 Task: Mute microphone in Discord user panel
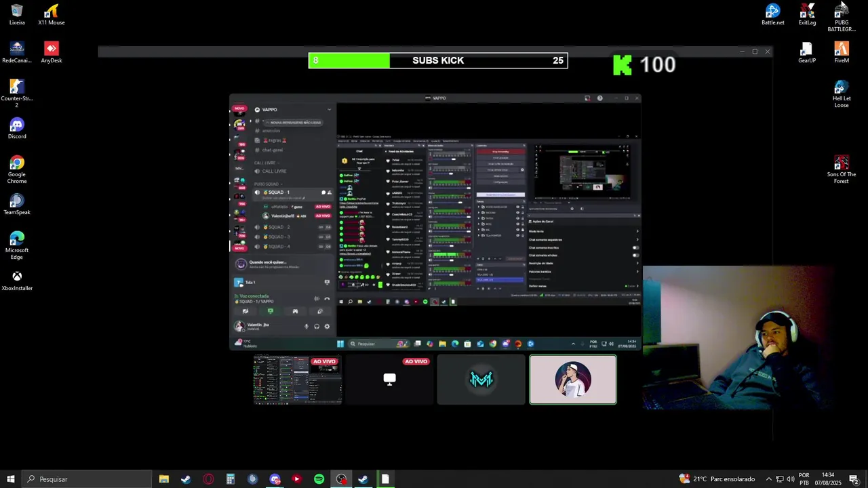point(307,326)
